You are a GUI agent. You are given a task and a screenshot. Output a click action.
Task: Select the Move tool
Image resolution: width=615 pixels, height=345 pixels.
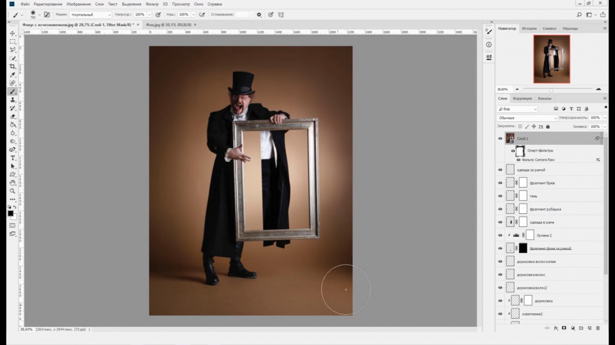[x=12, y=33]
